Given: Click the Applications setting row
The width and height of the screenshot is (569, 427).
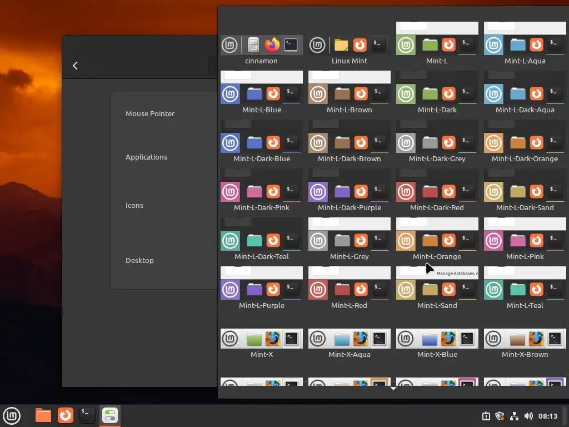Looking at the screenshot, I should [x=164, y=157].
